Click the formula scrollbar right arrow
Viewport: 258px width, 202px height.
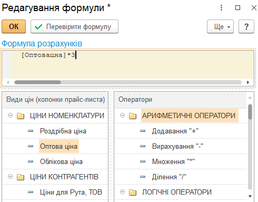(x=248, y=82)
